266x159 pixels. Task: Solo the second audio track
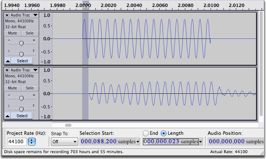(30, 88)
